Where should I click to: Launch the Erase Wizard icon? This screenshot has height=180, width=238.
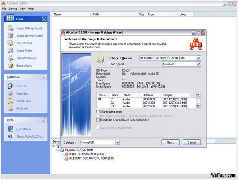pos(10,66)
